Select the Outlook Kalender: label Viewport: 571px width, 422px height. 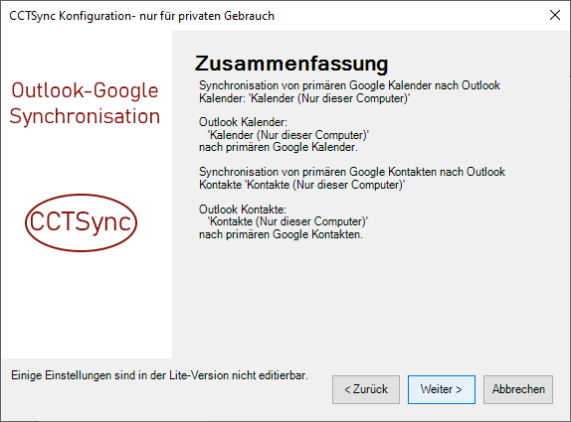[243, 122]
